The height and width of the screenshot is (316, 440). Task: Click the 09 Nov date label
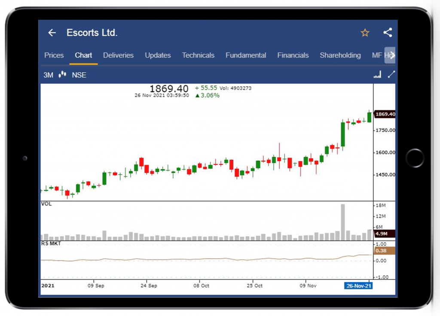pyautogui.click(x=308, y=285)
